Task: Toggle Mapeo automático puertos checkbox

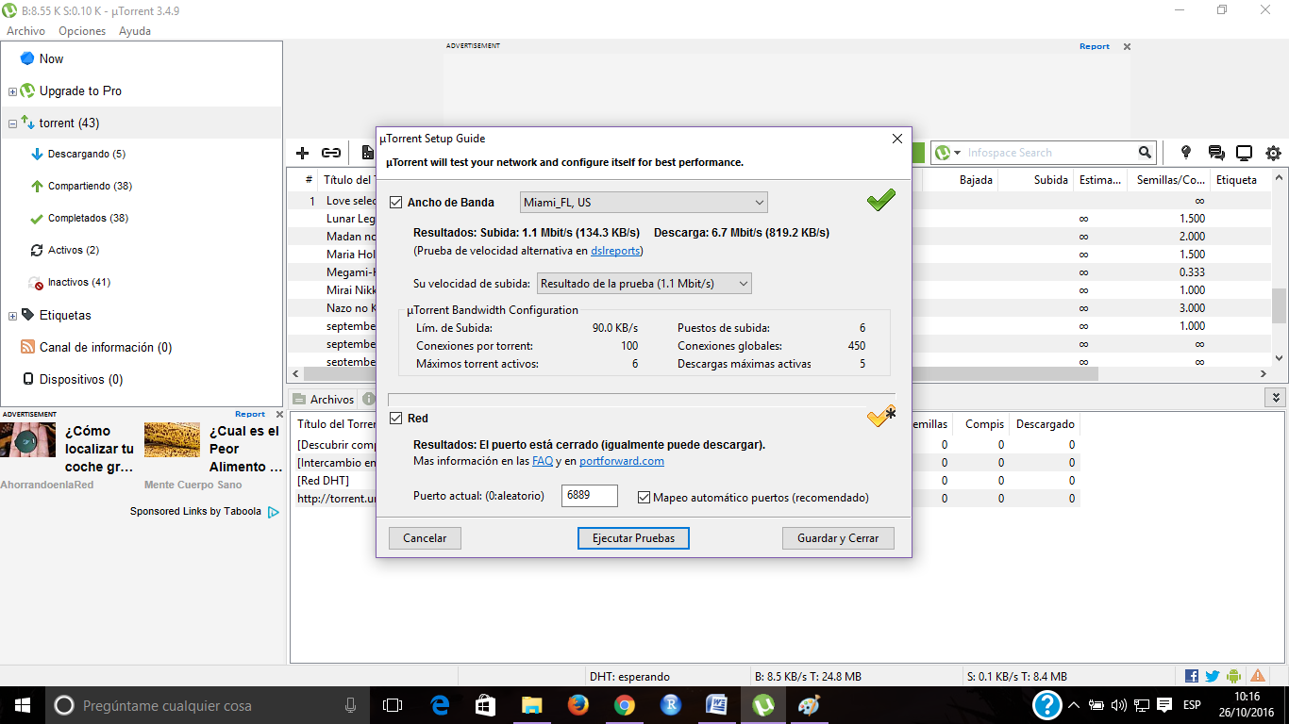Action: [644, 497]
